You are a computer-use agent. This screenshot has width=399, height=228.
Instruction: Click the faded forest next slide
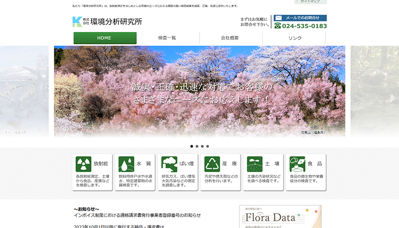tap(375, 92)
